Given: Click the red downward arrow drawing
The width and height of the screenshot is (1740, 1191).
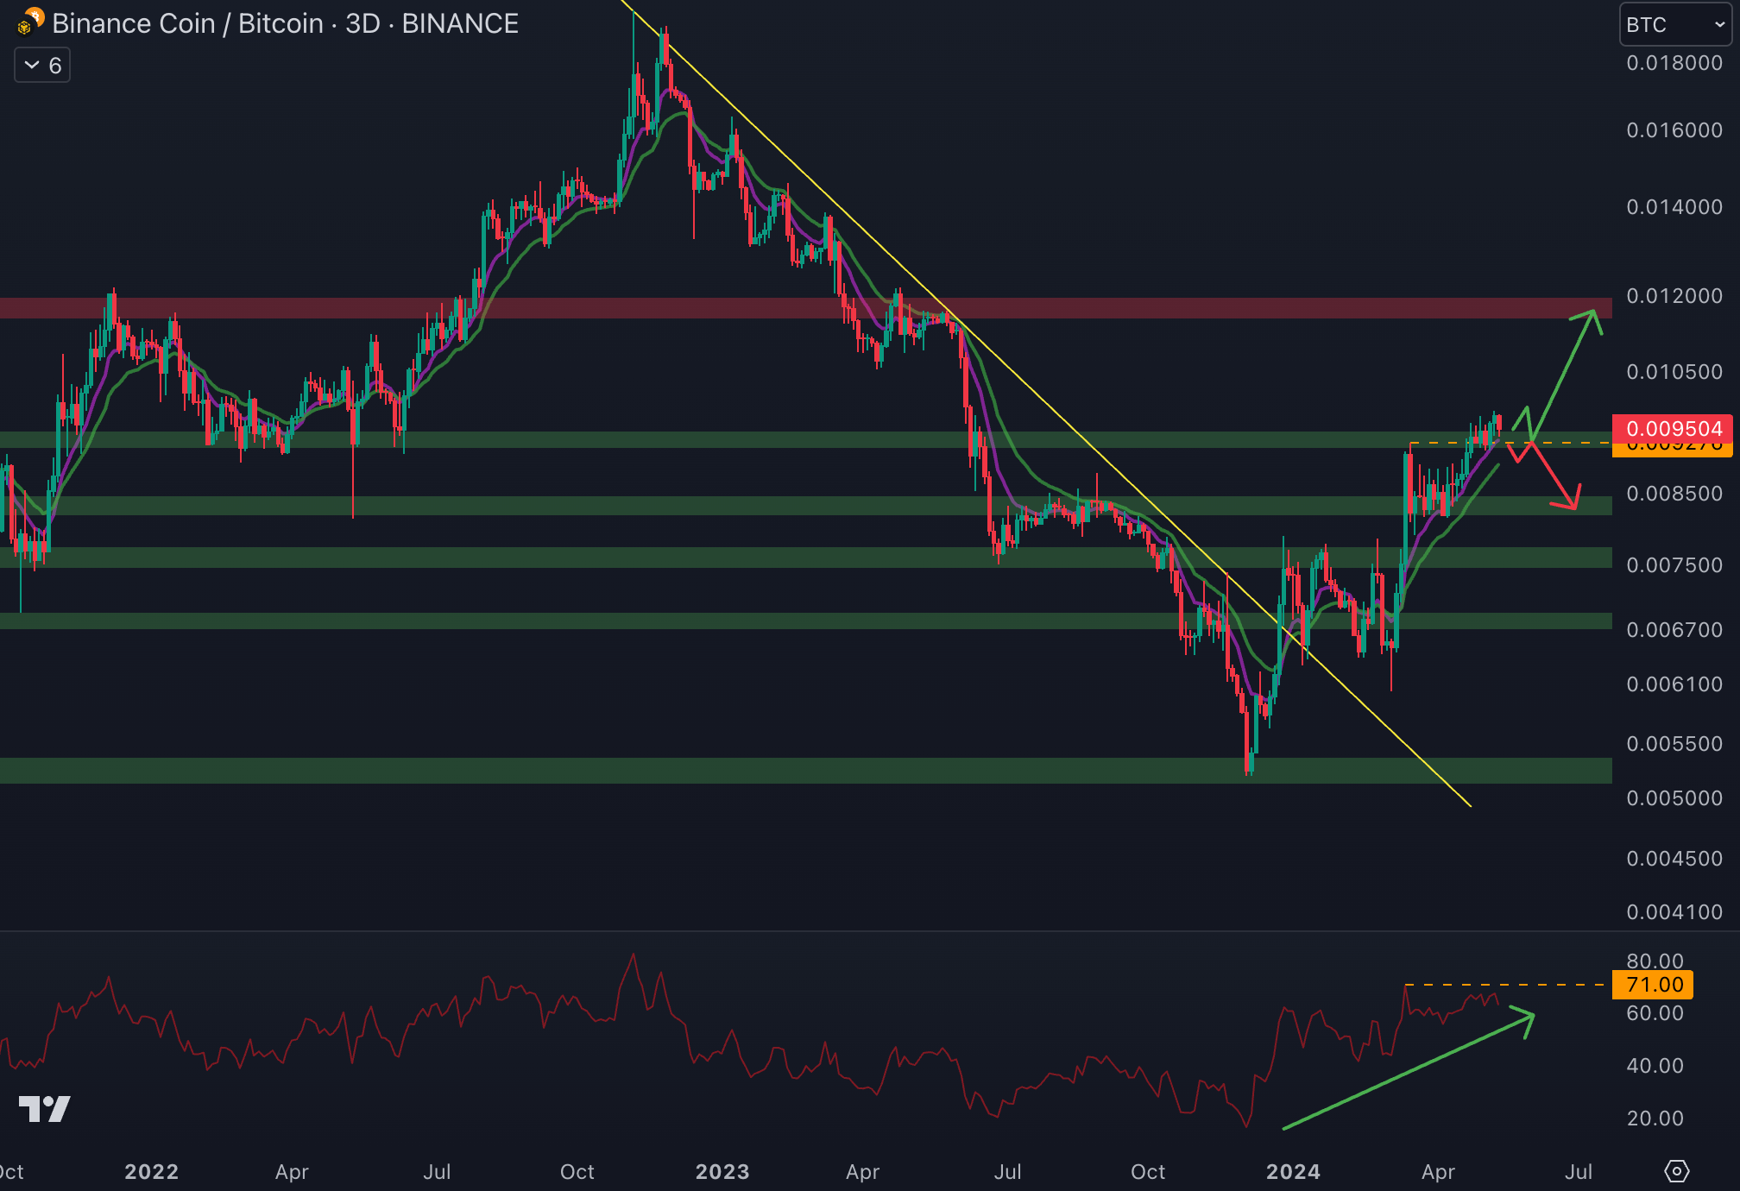Looking at the screenshot, I should (1554, 475).
